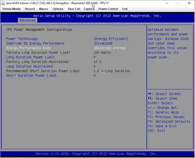Click the F4: Save & Exit line
This screenshot has width=195, height=158.
[x=162, y=126]
